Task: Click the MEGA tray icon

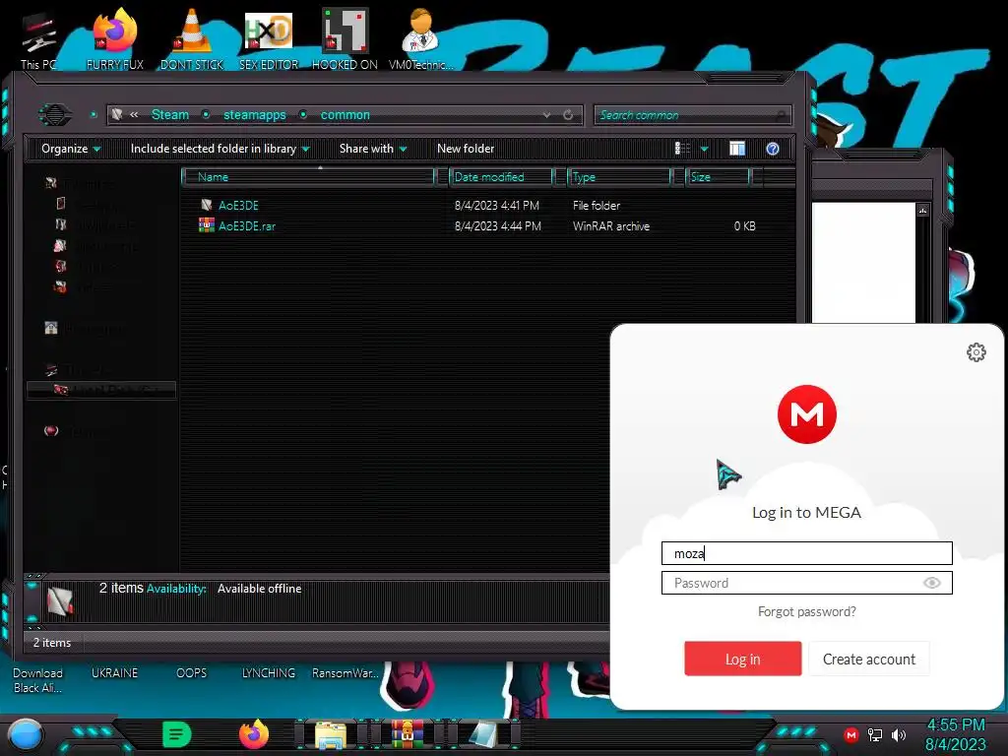Action: [x=851, y=734]
